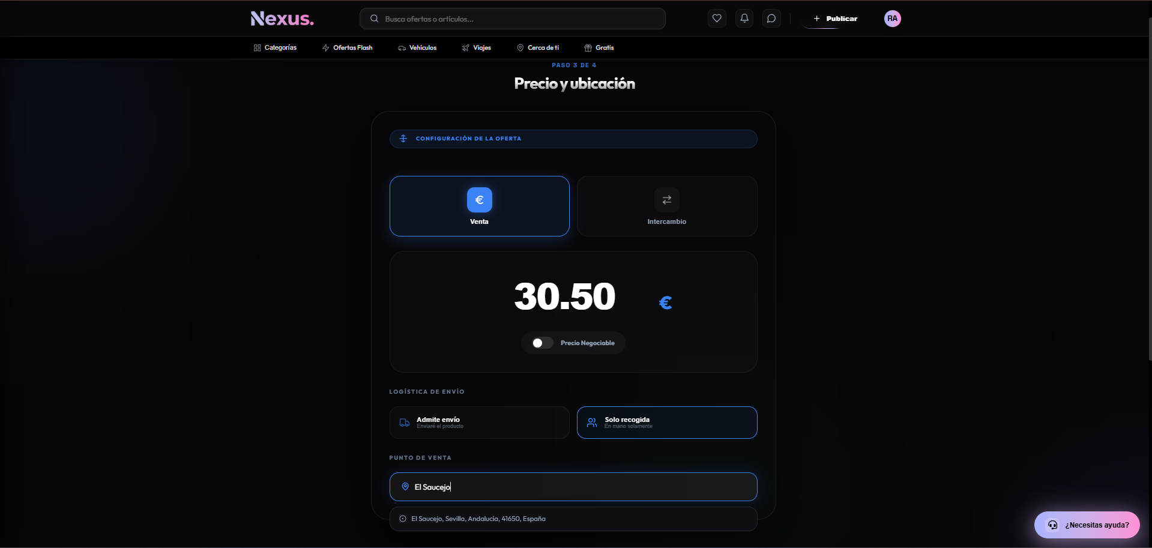Click the blue euro icon on Venta

pos(480,200)
